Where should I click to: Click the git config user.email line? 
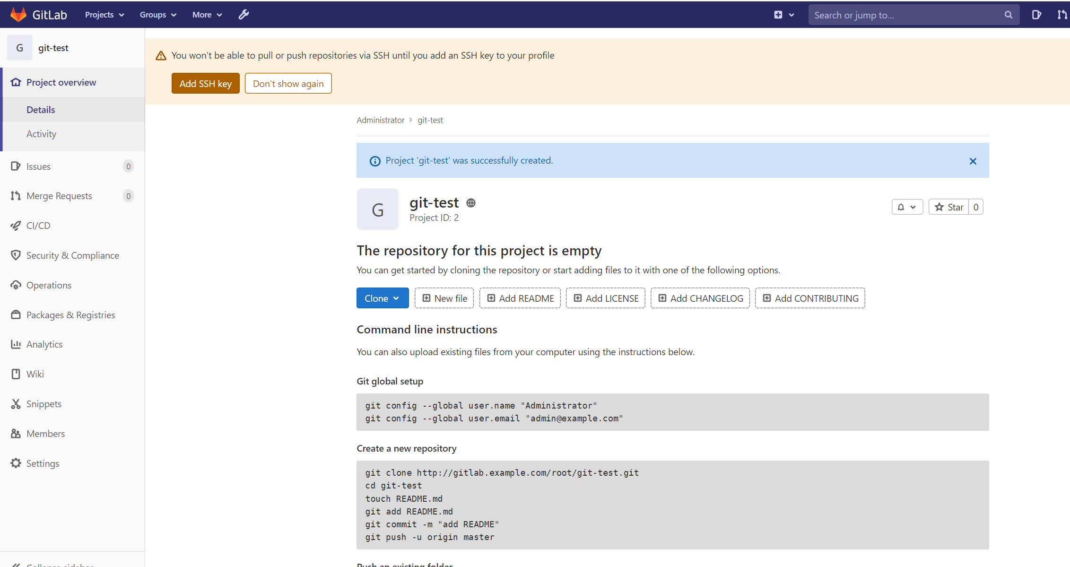494,419
